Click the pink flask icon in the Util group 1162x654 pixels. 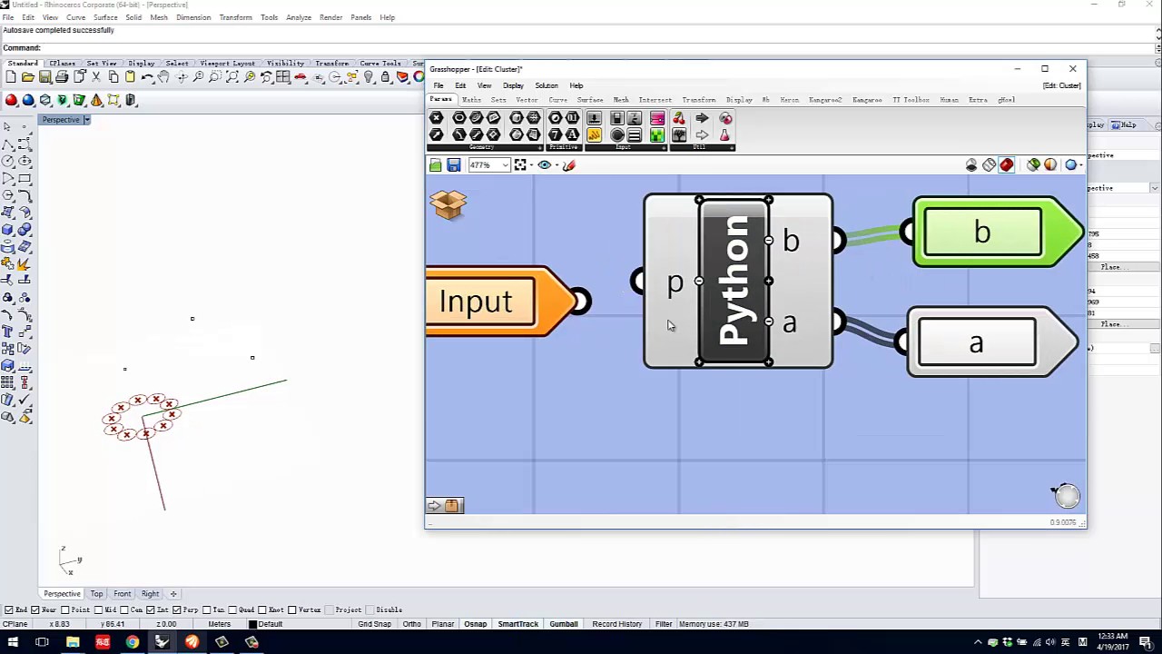pyautogui.click(x=724, y=134)
